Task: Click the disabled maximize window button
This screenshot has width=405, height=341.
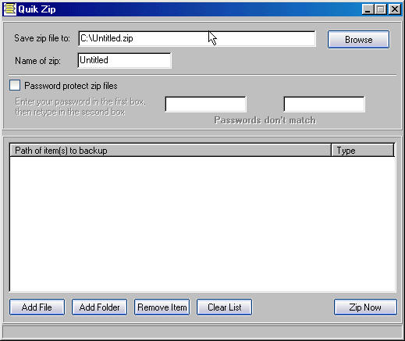Action: [x=380, y=9]
